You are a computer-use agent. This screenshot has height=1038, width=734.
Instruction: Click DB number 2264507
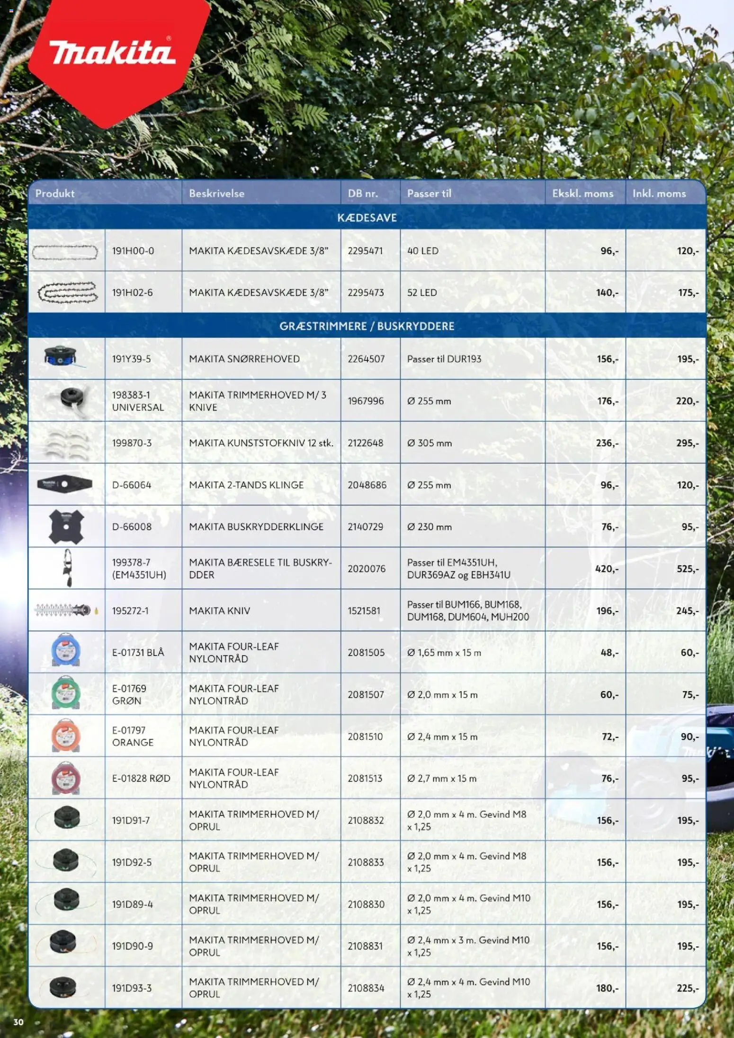click(x=366, y=359)
